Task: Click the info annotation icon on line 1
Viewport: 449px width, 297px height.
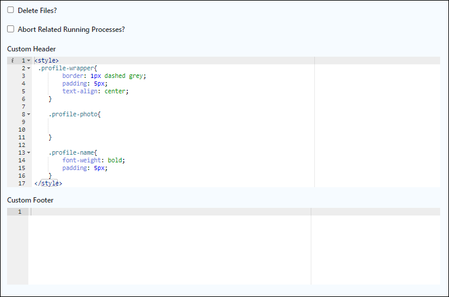Action: tap(12, 60)
